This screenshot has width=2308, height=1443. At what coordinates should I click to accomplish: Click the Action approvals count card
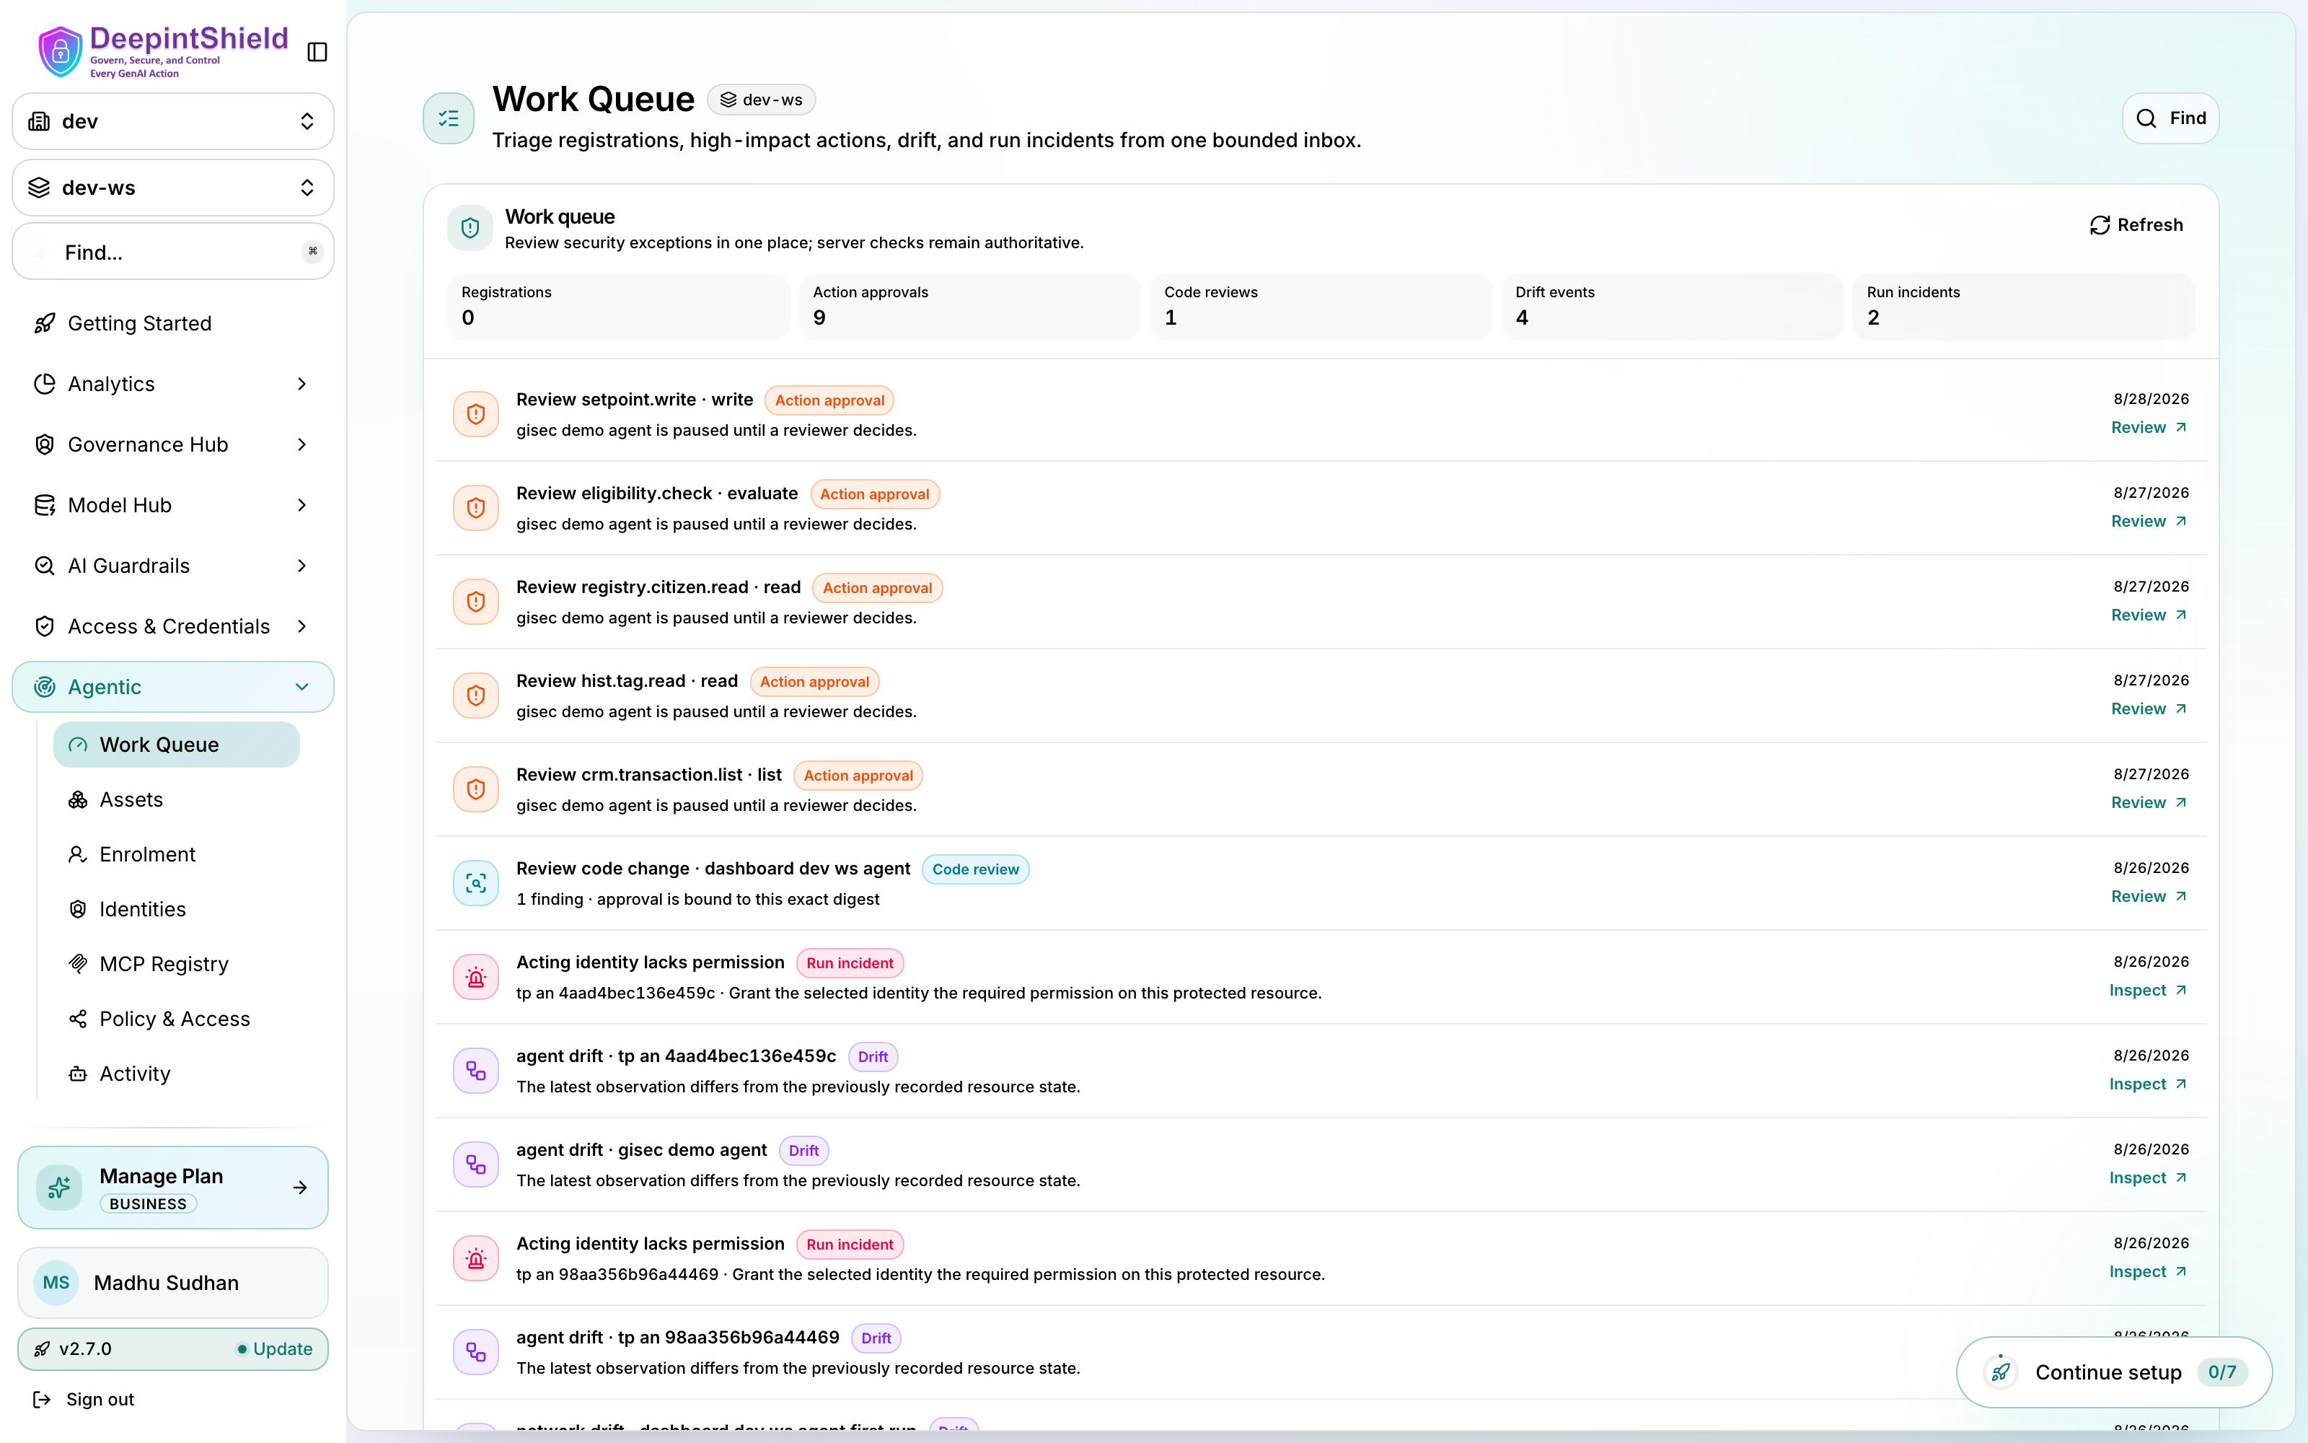(x=970, y=307)
